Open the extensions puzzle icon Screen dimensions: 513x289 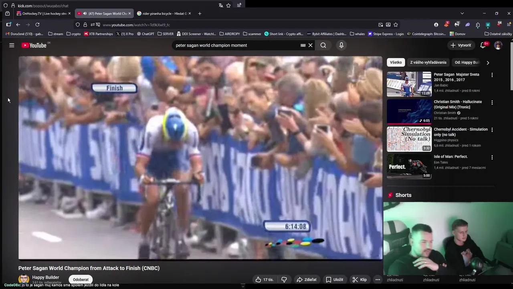pos(478,24)
